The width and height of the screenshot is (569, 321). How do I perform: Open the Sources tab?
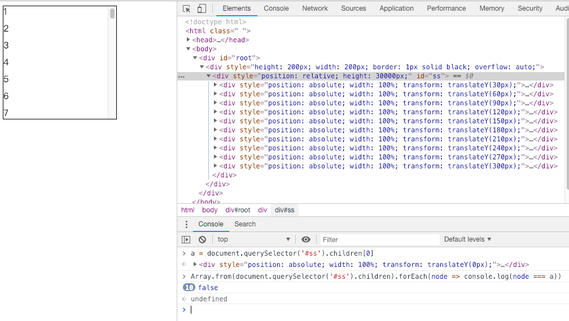(353, 8)
